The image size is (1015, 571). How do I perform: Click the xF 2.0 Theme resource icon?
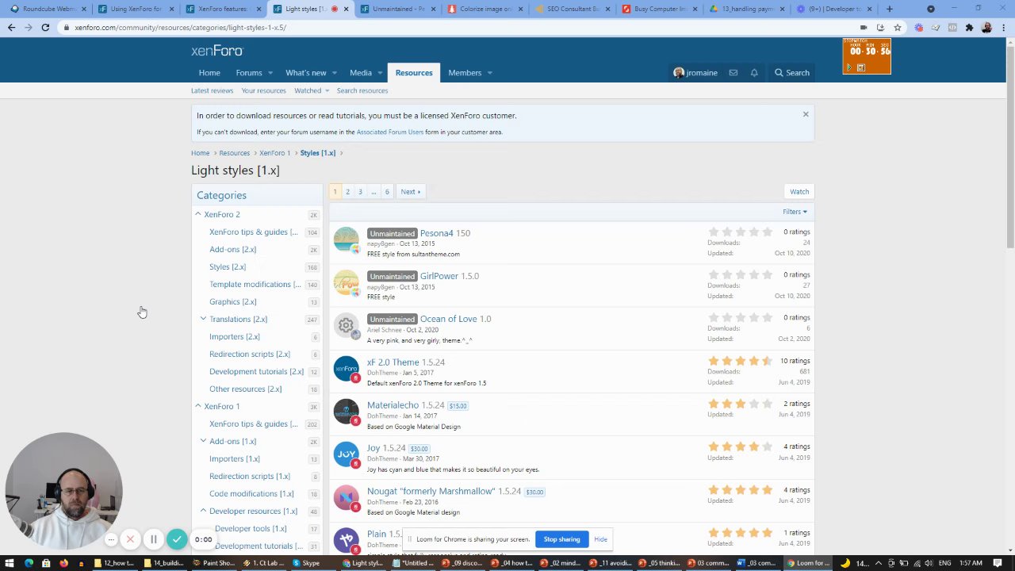coord(346,368)
